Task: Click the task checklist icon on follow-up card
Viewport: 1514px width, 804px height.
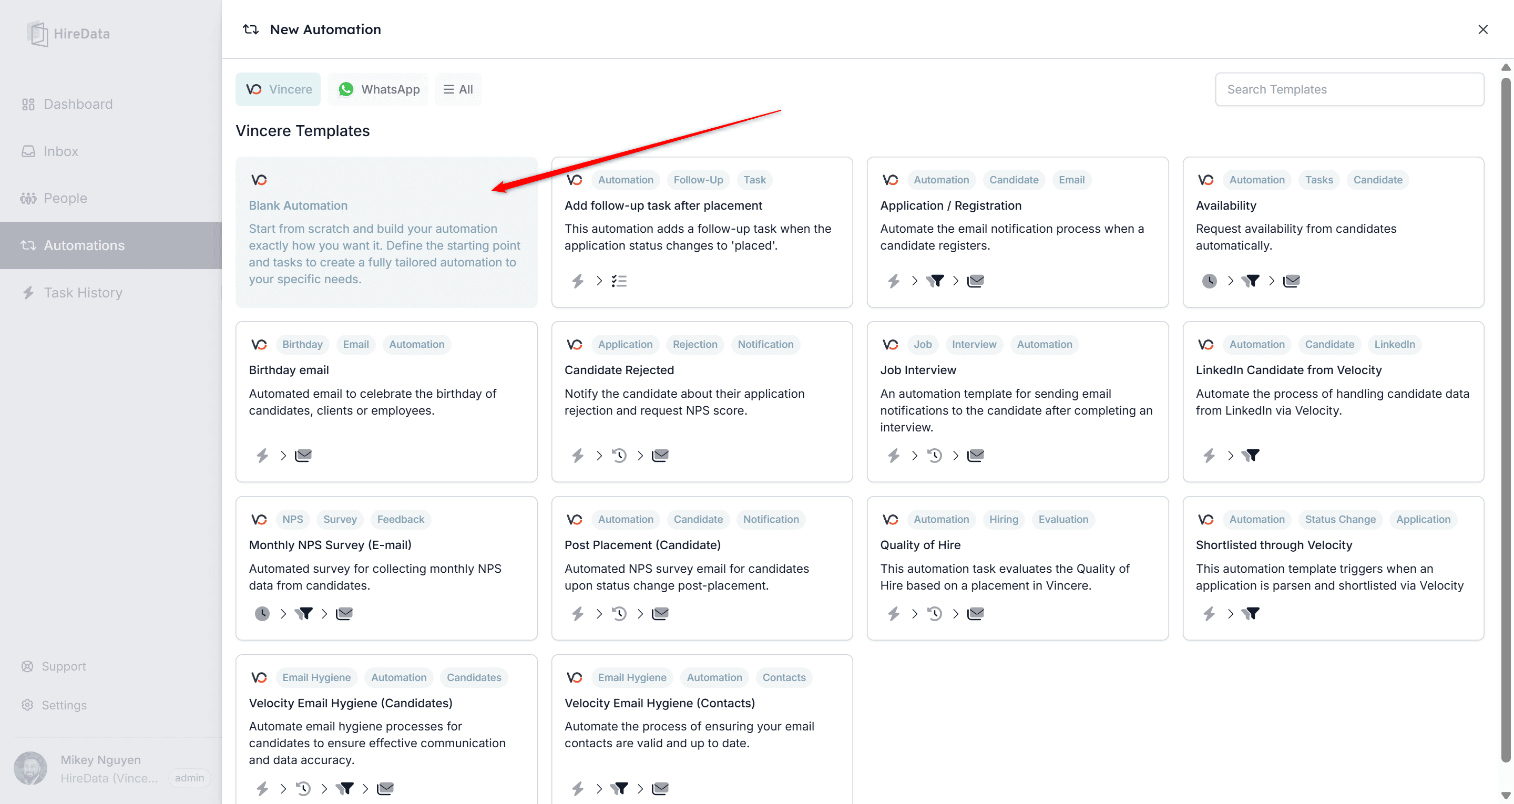Action: [619, 281]
